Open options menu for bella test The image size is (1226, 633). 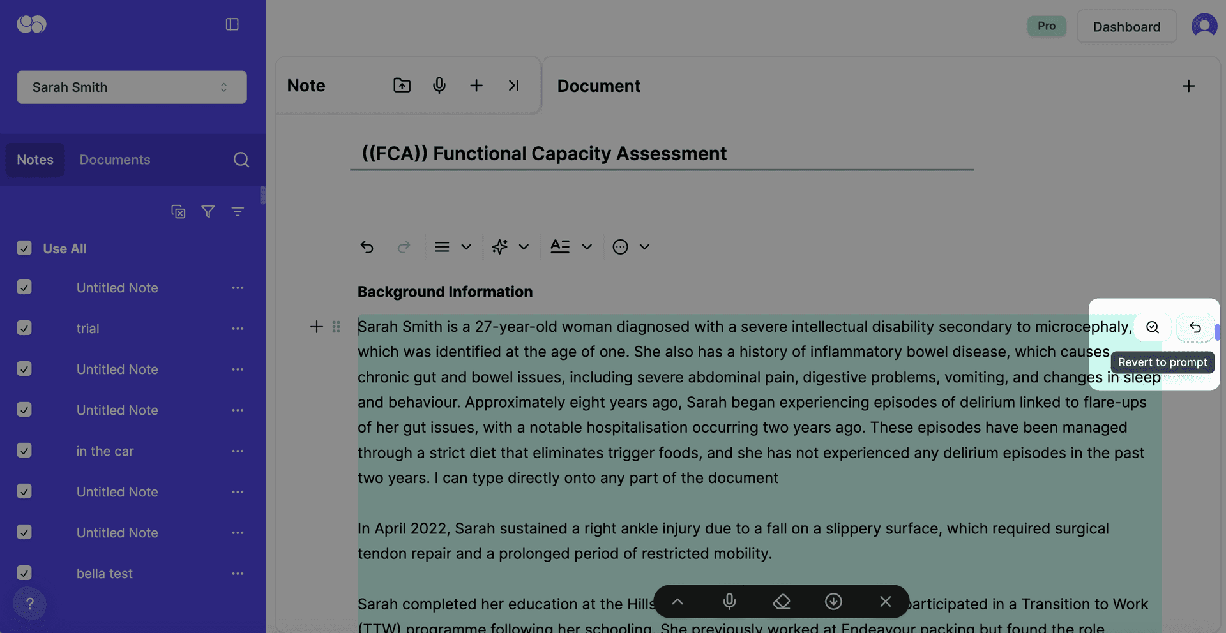tap(238, 574)
